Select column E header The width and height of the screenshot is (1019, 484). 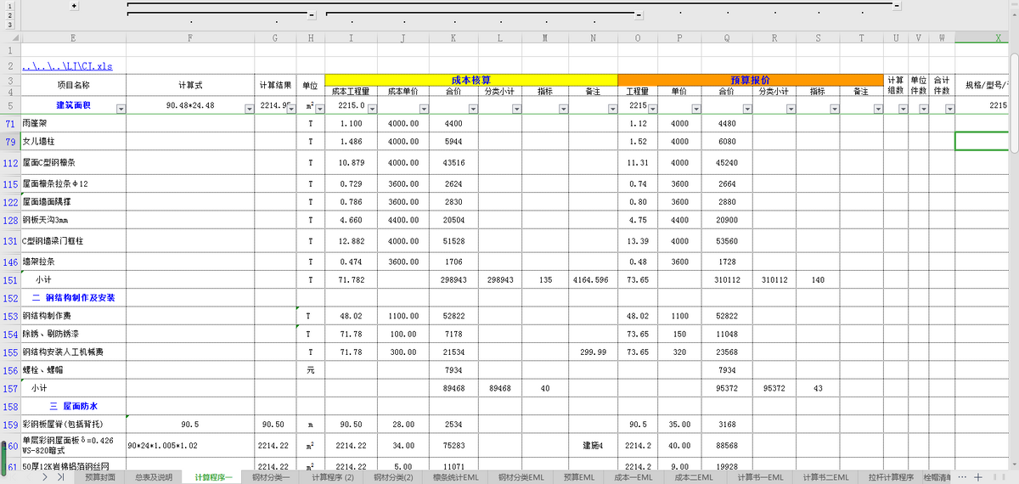click(73, 37)
